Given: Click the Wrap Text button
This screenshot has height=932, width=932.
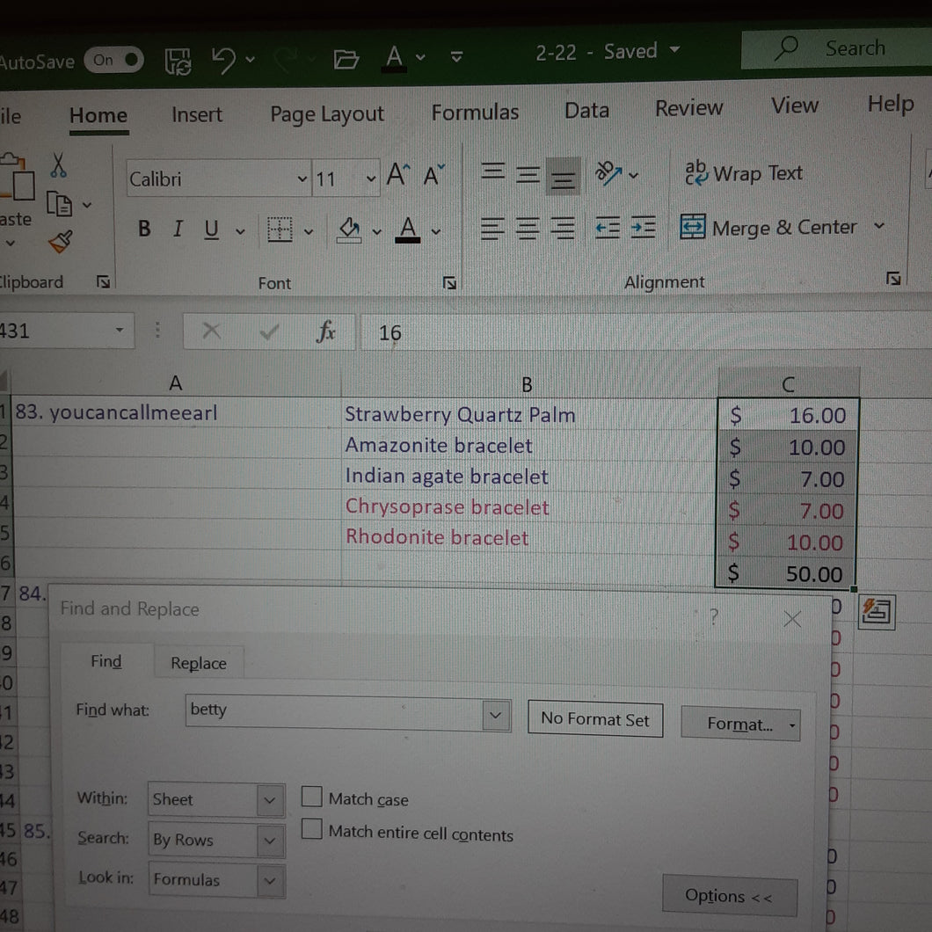Looking at the screenshot, I should point(744,173).
